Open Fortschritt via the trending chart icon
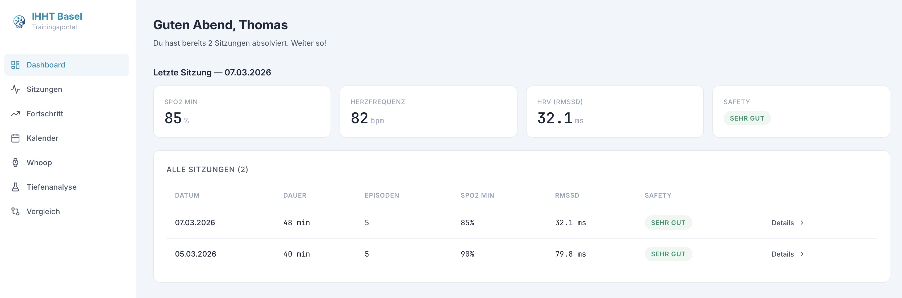Image resolution: width=902 pixels, height=298 pixels. click(16, 114)
